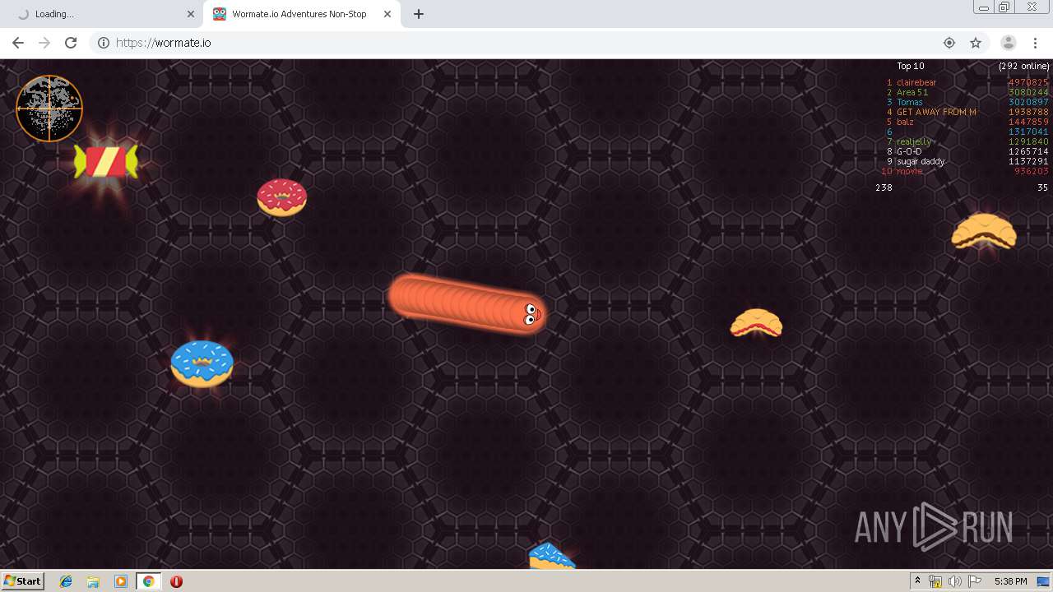The image size is (1053, 592).
Task: Click leaderboard entry Area 51
Action: (x=912, y=92)
